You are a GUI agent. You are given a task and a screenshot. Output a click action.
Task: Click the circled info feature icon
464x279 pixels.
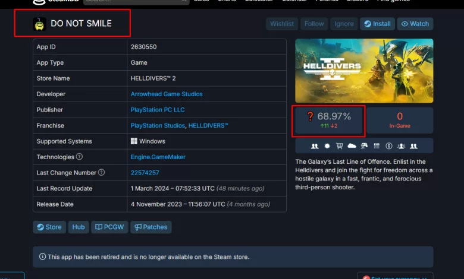tap(389, 146)
